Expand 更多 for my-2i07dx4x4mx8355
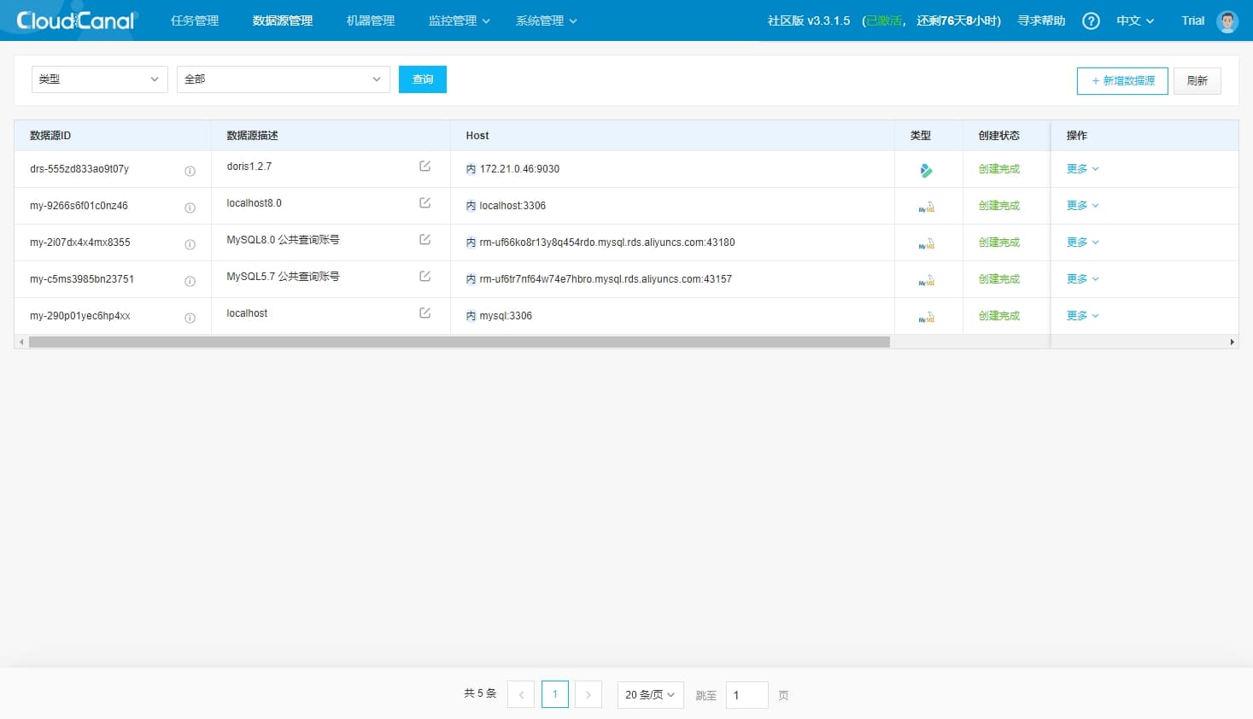Screen dimensions: 1253x719 [1082, 243]
